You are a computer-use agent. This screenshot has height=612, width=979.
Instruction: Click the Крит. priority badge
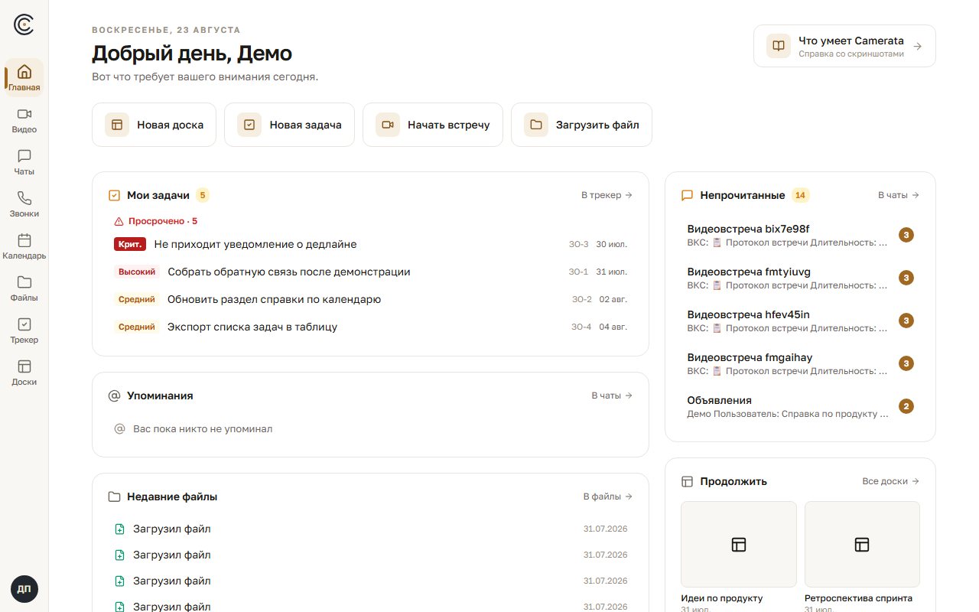click(x=130, y=244)
